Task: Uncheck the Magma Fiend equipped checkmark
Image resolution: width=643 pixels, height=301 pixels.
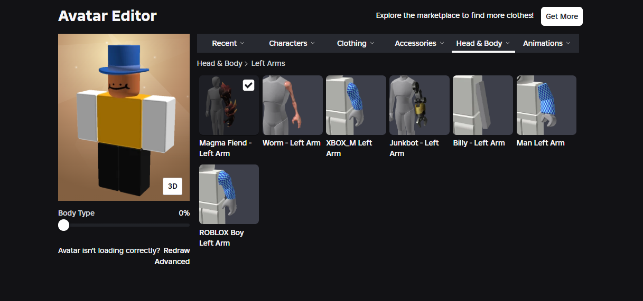Action: pos(248,85)
